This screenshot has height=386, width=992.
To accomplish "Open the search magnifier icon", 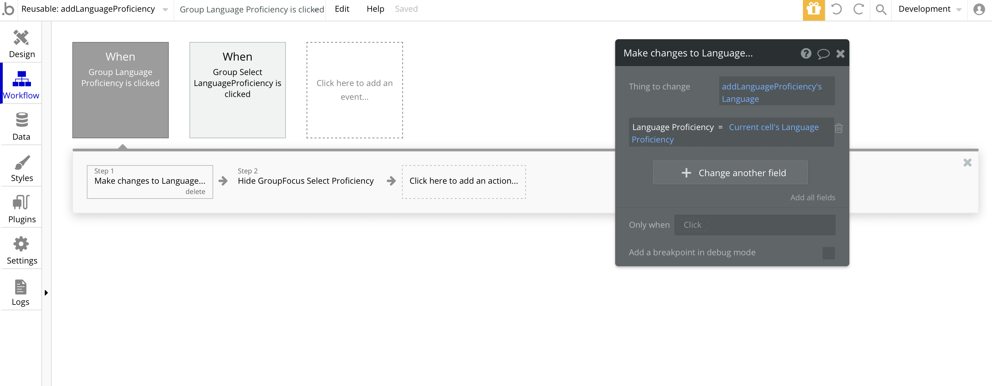I will click(881, 9).
